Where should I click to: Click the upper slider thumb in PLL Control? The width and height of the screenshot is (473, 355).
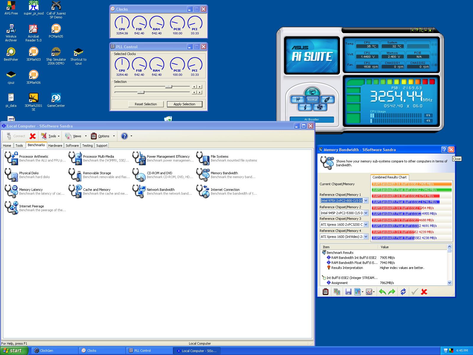(169, 87)
